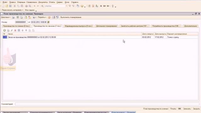Click the Move row down arrow icon
The image size is (201, 113).
click(26, 30)
